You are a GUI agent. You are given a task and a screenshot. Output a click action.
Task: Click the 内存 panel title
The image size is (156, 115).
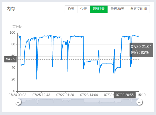click(x=11, y=9)
